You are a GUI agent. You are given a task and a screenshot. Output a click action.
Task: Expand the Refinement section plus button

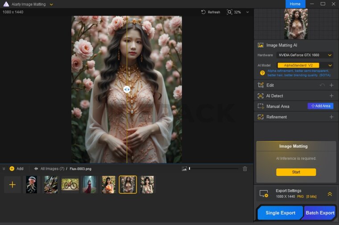(331, 117)
